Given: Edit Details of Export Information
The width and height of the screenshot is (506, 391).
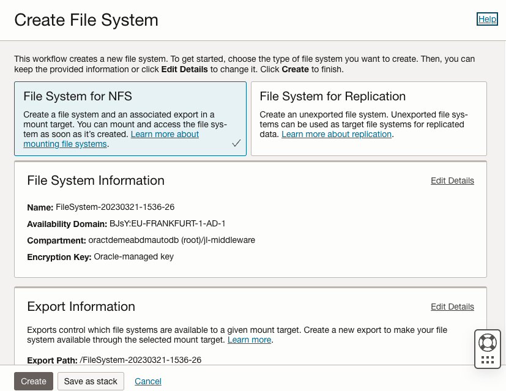Looking at the screenshot, I should (x=452, y=307).
